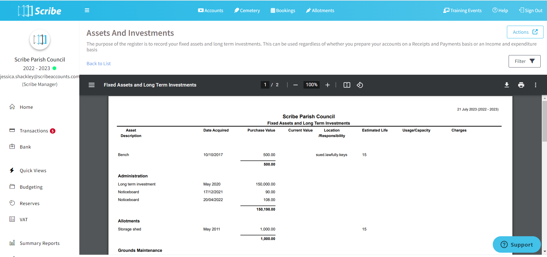This screenshot has width=547, height=257.
Task: Open Transactions in sidebar
Action: pos(34,131)
